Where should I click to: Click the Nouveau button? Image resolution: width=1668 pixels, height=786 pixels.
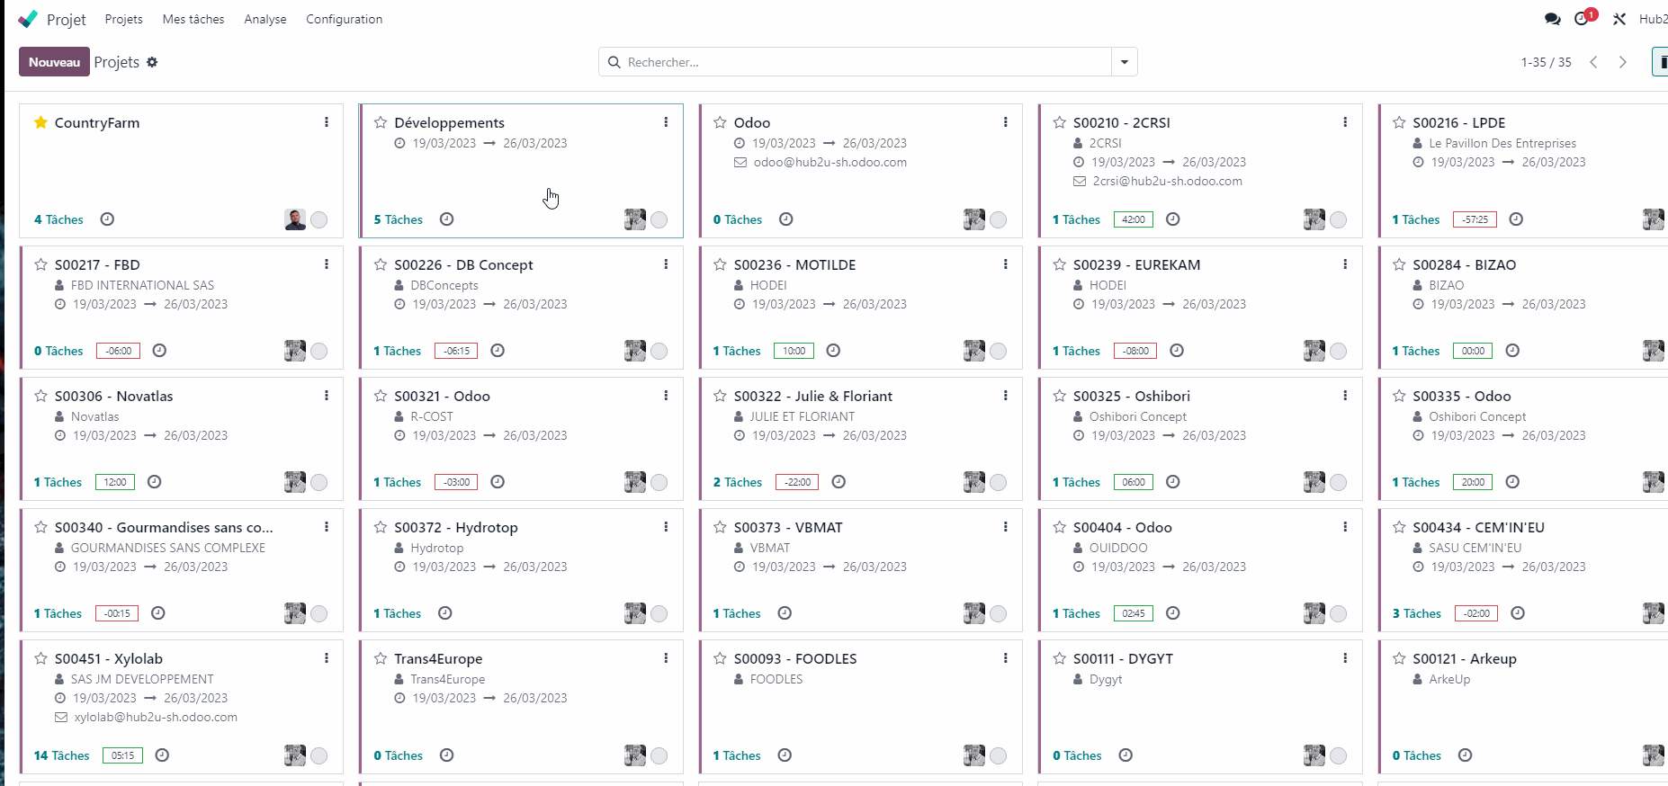coord(54,62)
